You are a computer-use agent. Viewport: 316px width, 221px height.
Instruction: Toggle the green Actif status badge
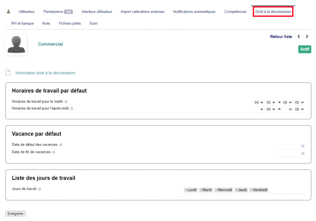point(305,49)
